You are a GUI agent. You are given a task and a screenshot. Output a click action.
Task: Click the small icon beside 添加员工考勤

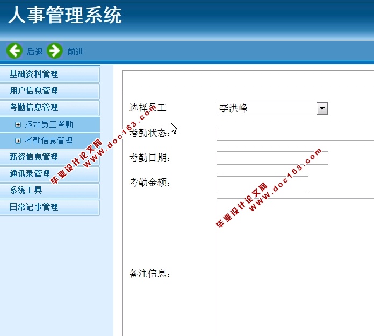click(x=18, y=125)
